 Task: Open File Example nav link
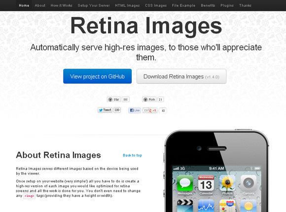click(x=183, y=5)
